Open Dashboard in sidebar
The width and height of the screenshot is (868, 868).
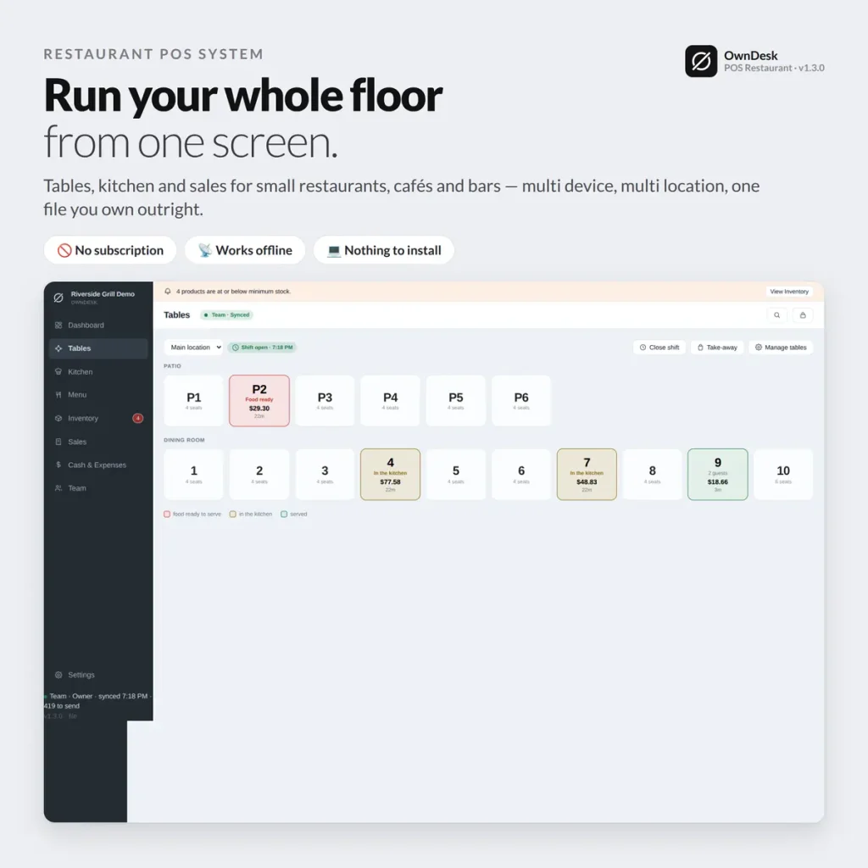98,325
